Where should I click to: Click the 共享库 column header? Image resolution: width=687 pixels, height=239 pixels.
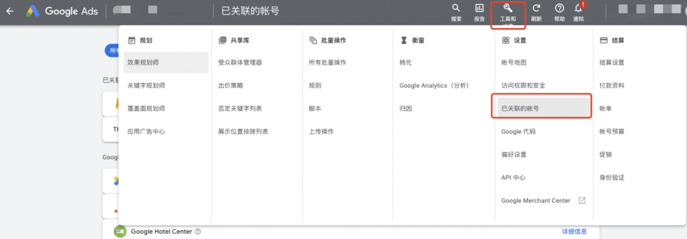pos(234,40)
